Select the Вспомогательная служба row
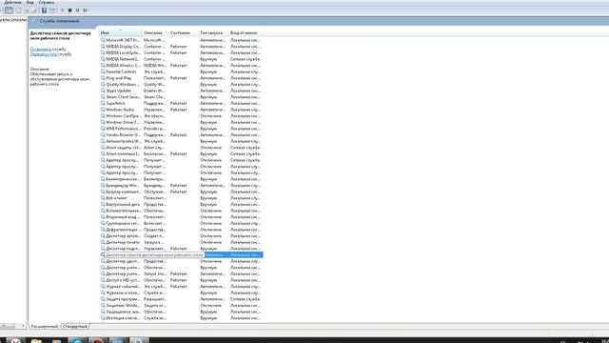This screenshot has width=609, height=343. 181,211
